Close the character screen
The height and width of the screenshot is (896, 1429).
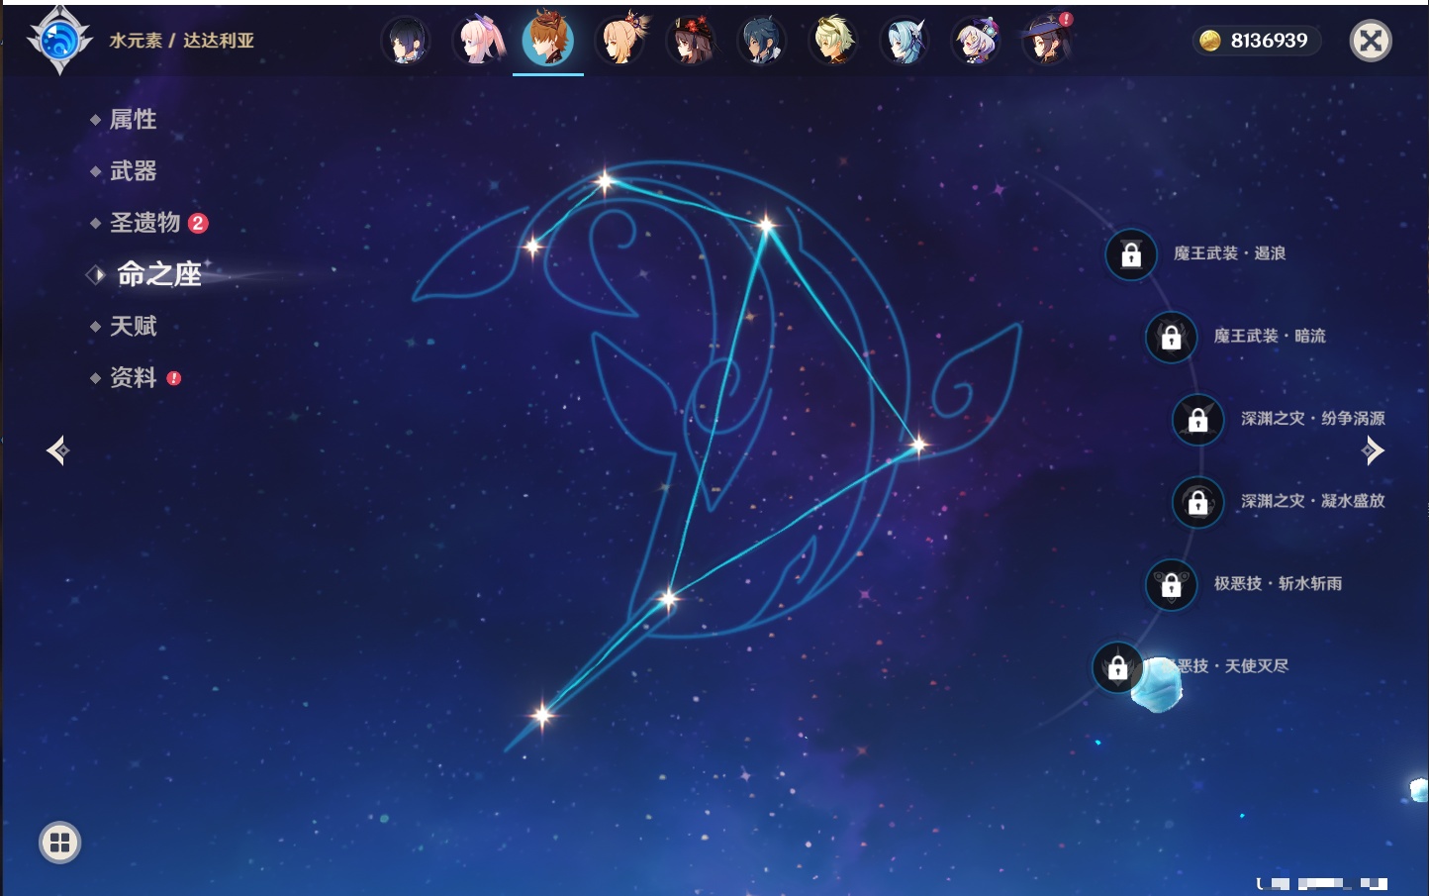pos(1371,41)
